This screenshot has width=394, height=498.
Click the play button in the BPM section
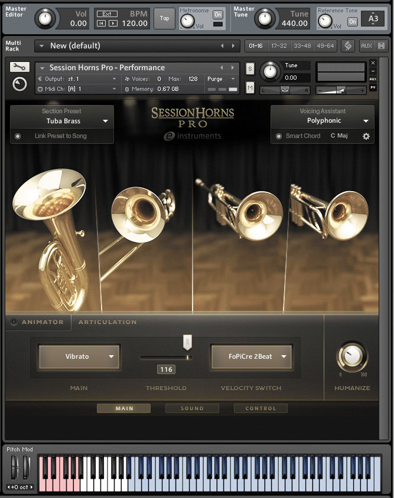coord(113,23)
